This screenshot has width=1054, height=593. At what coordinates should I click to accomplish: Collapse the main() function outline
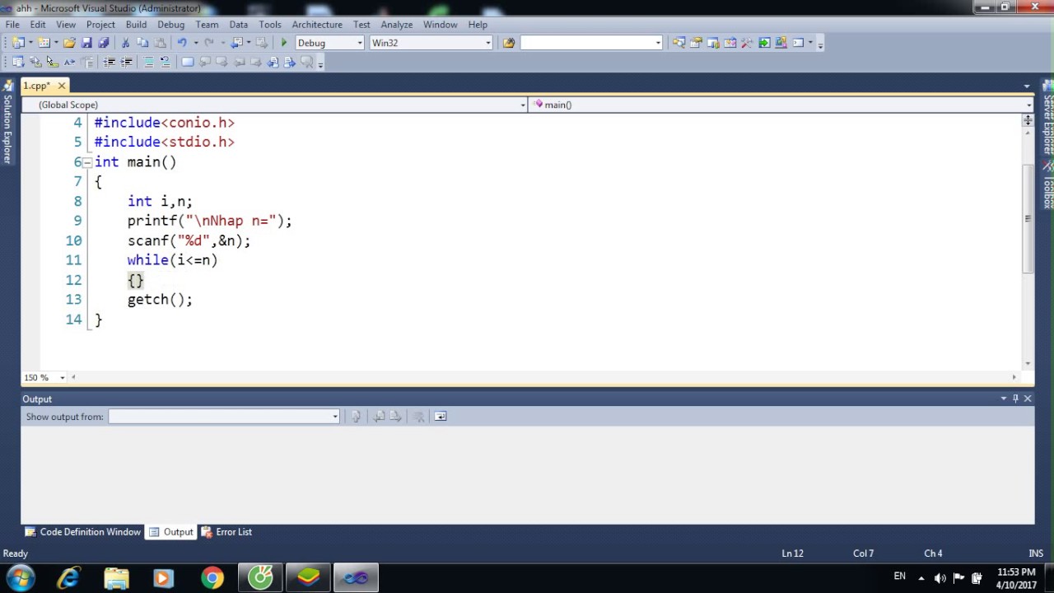(87, 162)
